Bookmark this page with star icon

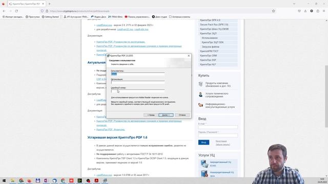pyautogui.click(x=273, y=11)
